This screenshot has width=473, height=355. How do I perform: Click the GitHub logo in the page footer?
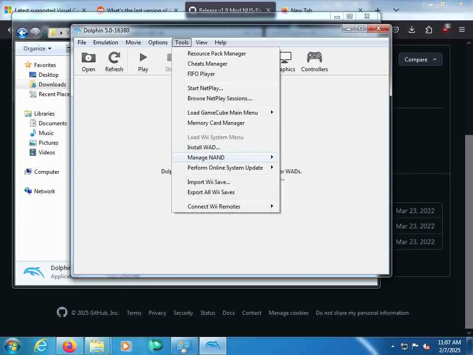coord(62,312)
